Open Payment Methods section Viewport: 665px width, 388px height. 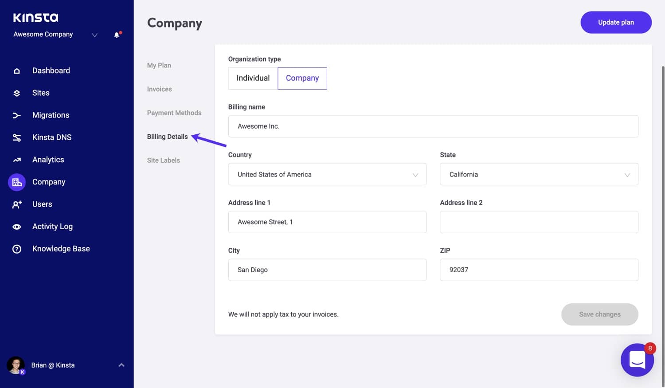pyautogui.click(x=174, y=113)
